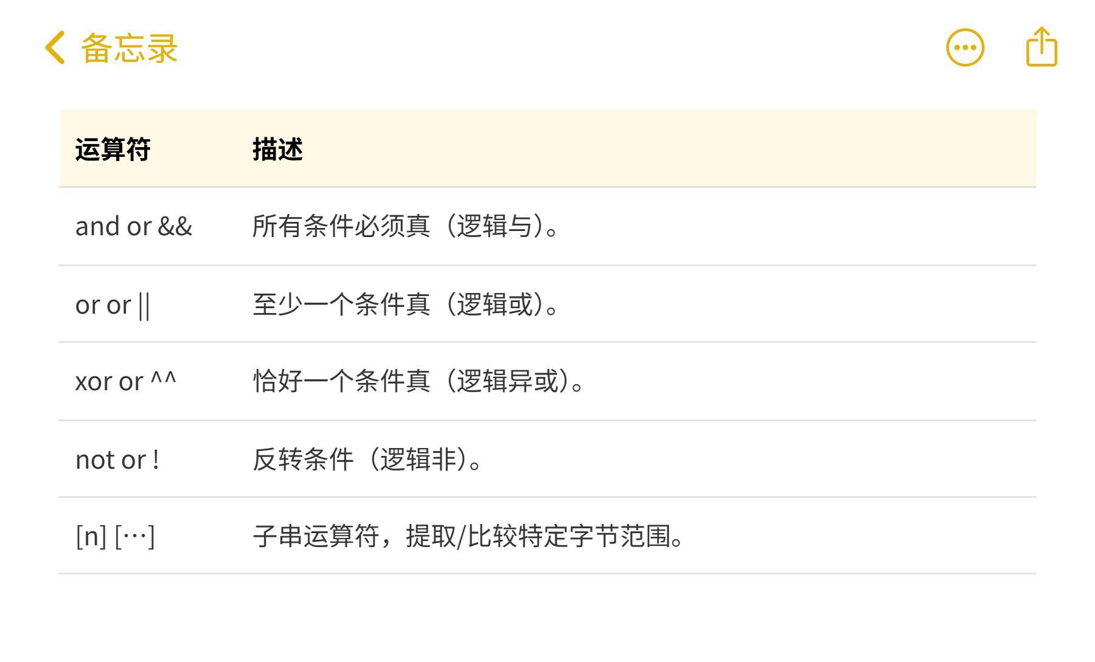This screenshot has height=662, width=1095.
Task: Open the more options ellipsis menu
Action: (965, 47)
